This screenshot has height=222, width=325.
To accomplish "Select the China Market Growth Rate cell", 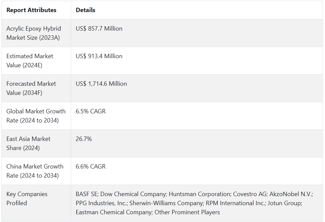I will pyautogui.click(x=35, y=171).
